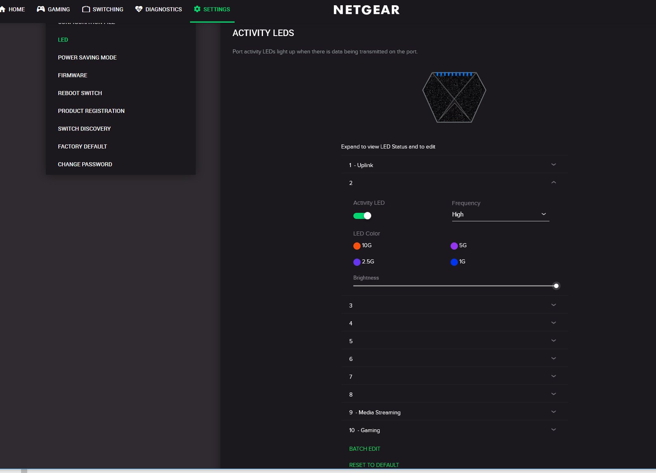Click the Brightness slider handle
This screenshot has height=473, width=656.
point(556,286)
